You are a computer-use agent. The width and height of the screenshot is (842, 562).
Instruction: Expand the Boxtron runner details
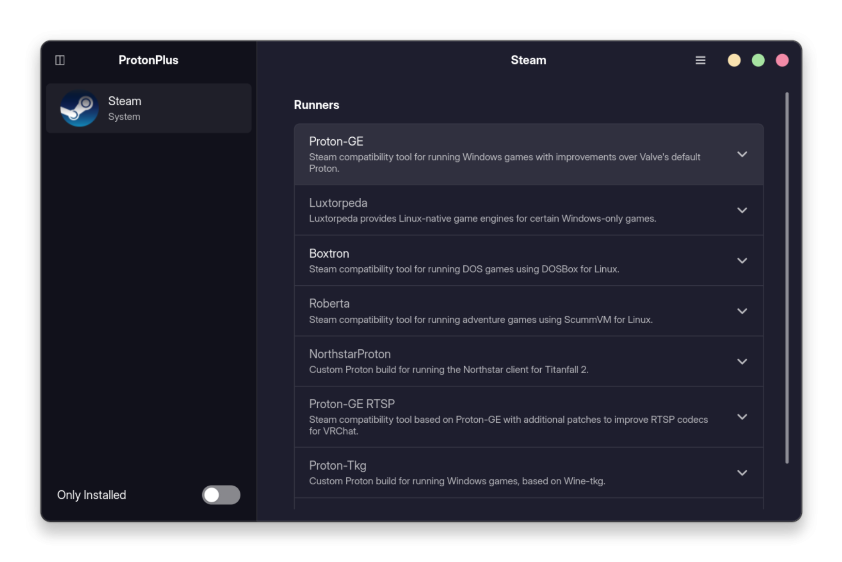(x=743, y=260)
